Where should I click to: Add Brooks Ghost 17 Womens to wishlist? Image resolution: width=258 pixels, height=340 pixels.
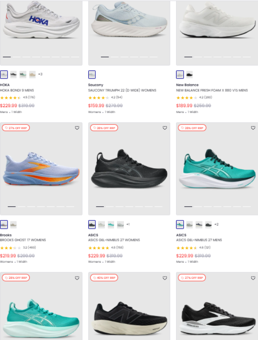click(77, 128)
